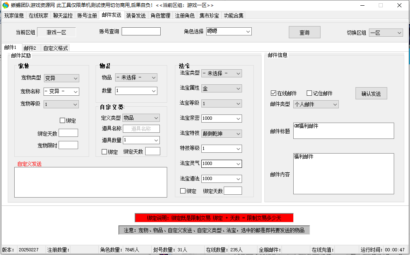Open the 宠物类型 dropdown

tap(61, 78)
